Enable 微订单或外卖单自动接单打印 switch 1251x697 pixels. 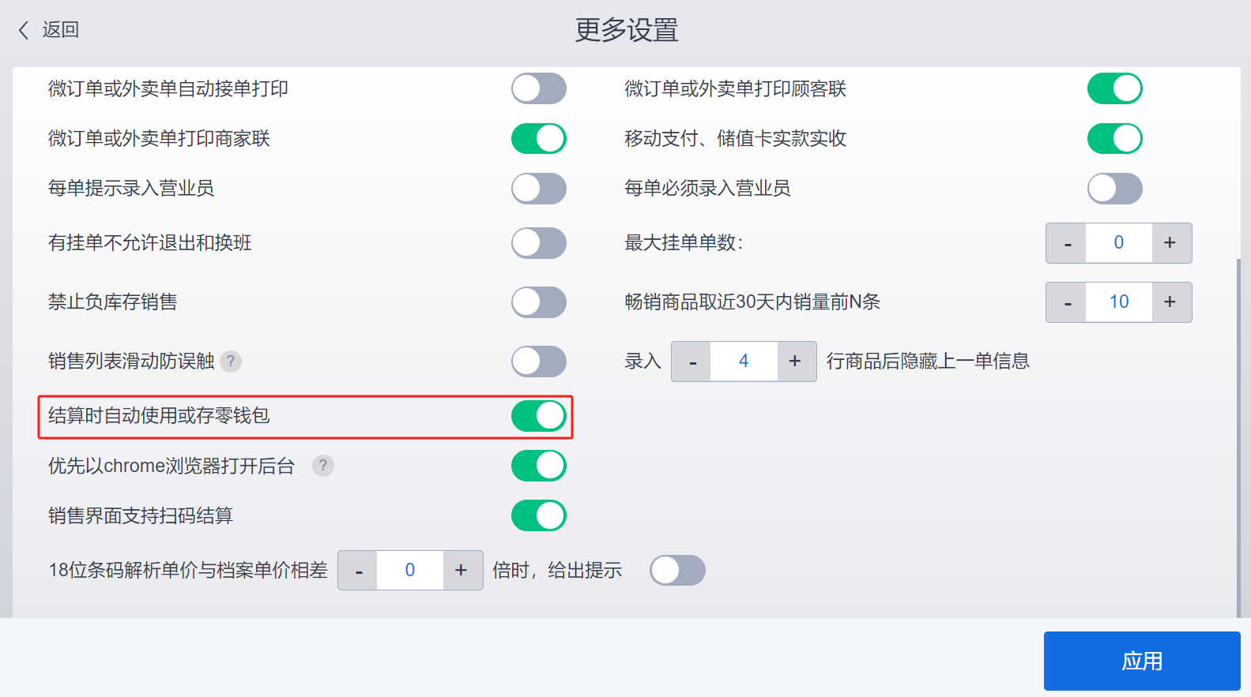[539, 88]
